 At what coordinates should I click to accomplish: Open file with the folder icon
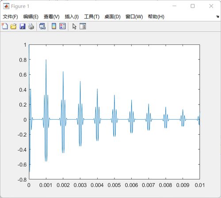(13, 26)
